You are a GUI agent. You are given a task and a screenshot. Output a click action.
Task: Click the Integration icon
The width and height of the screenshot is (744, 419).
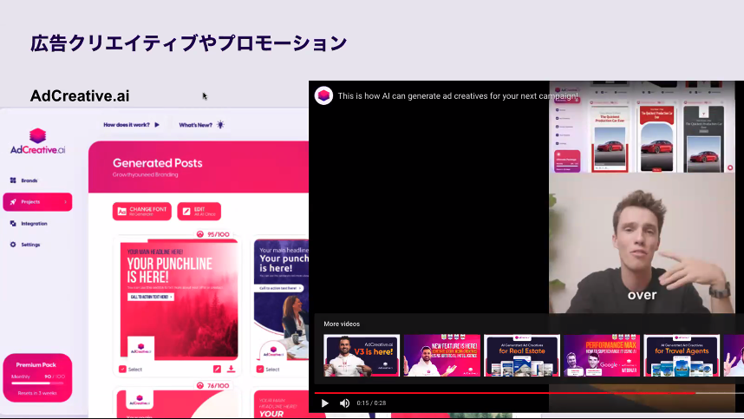(x=13, y=224)
